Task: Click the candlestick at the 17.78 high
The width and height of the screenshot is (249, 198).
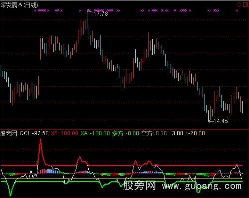Action: pos(87,20)
